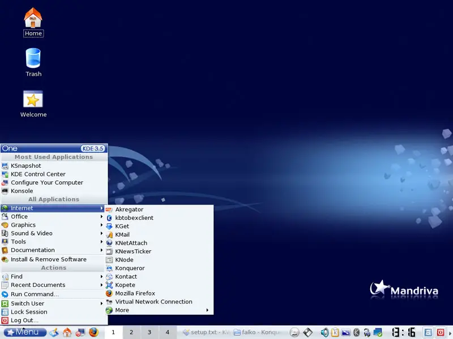Start Mozilla Firefox from the Internet submenu
The image size is (453, 339).
pyautogui.click(x=159, y=293)
